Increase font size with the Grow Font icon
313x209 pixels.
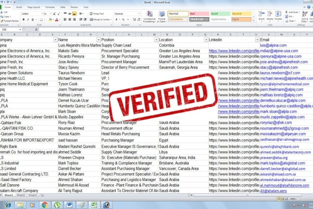pyautogui.click(x=54, y=14)
